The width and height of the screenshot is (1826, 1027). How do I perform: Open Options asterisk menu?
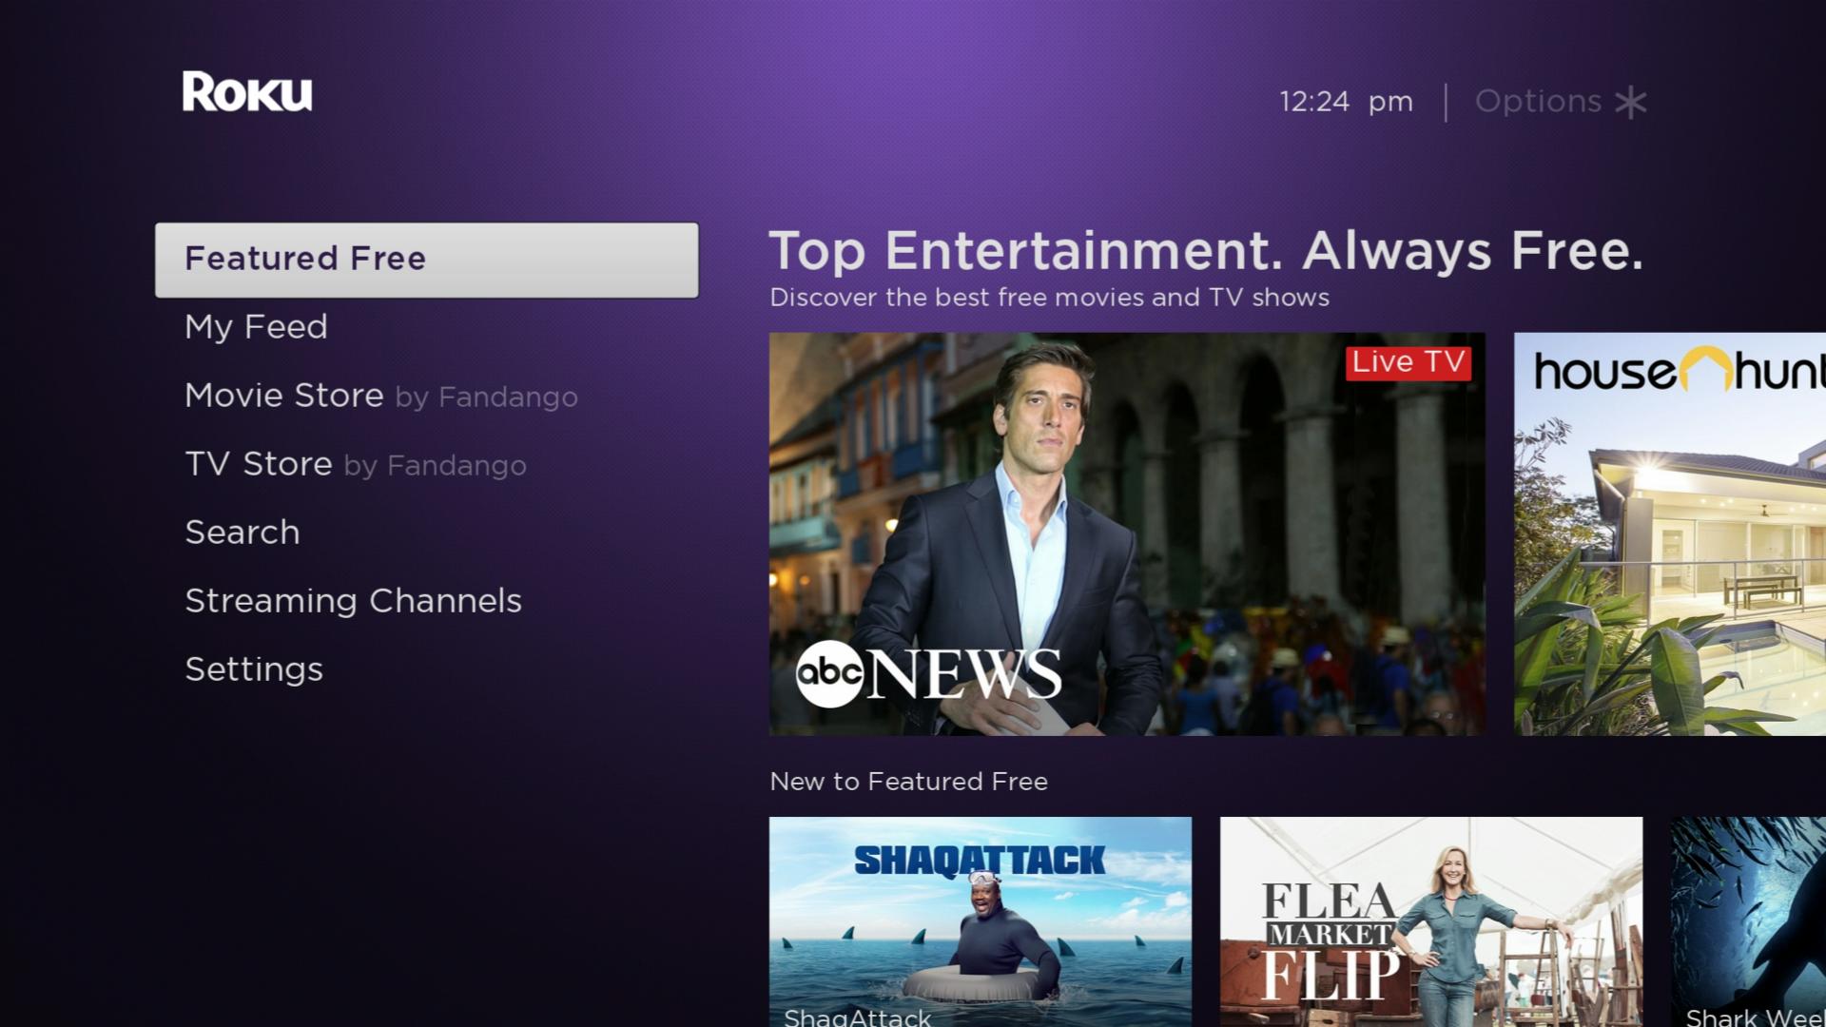(1561, 102)
